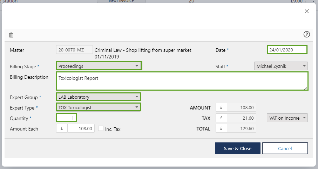The width and height of the screenshot is (318, 169).
Task: Focus the Billing Description text area
Action: tap(182, 81)
